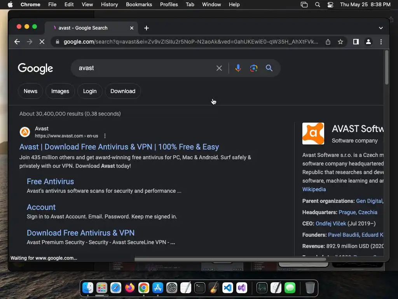Screen dimensions: 398x299
Task: Open the Bookmarks menu
Action: (x=139, y=5)
